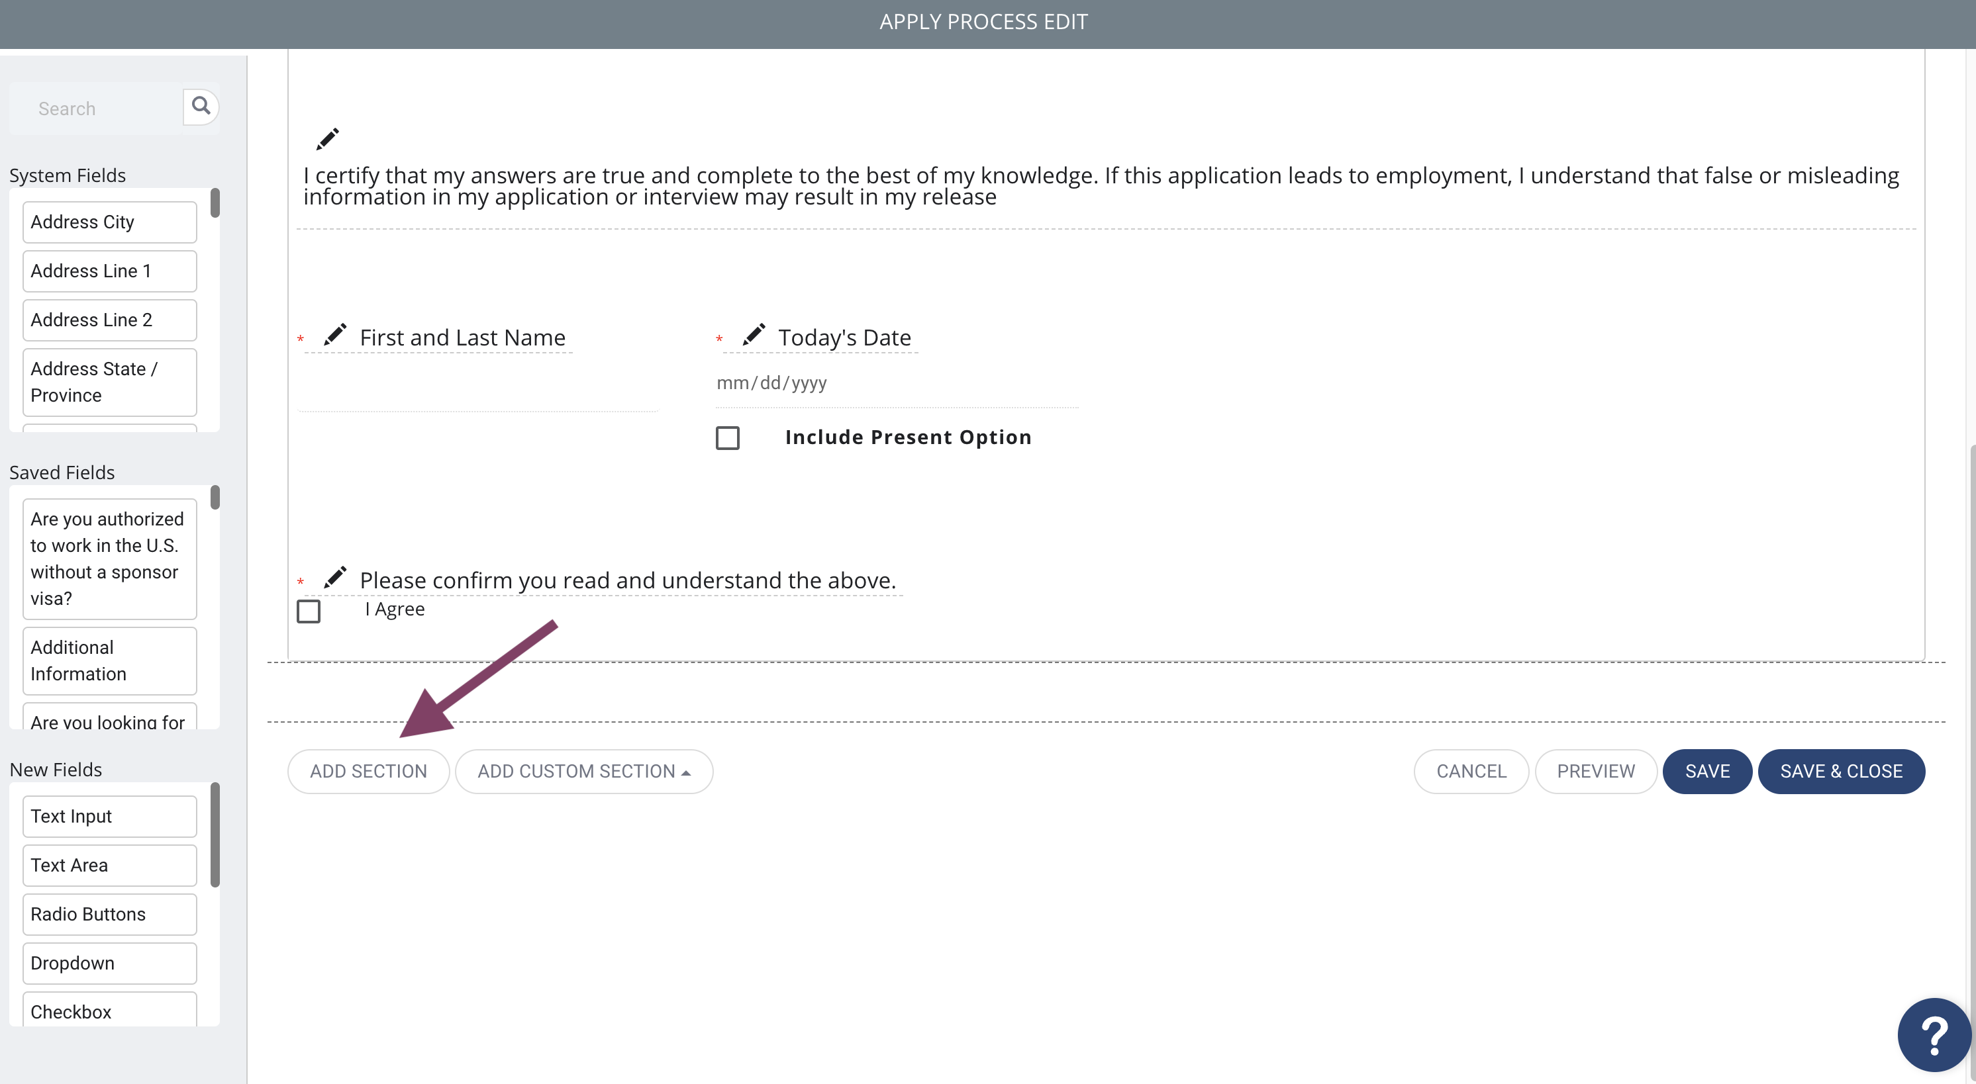
Task: Open the Add Custom Section dropdown
Action: [584, 771]
